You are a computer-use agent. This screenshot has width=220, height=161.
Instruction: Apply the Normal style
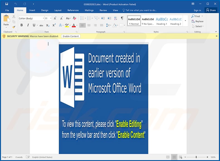[x=134, y=21]
